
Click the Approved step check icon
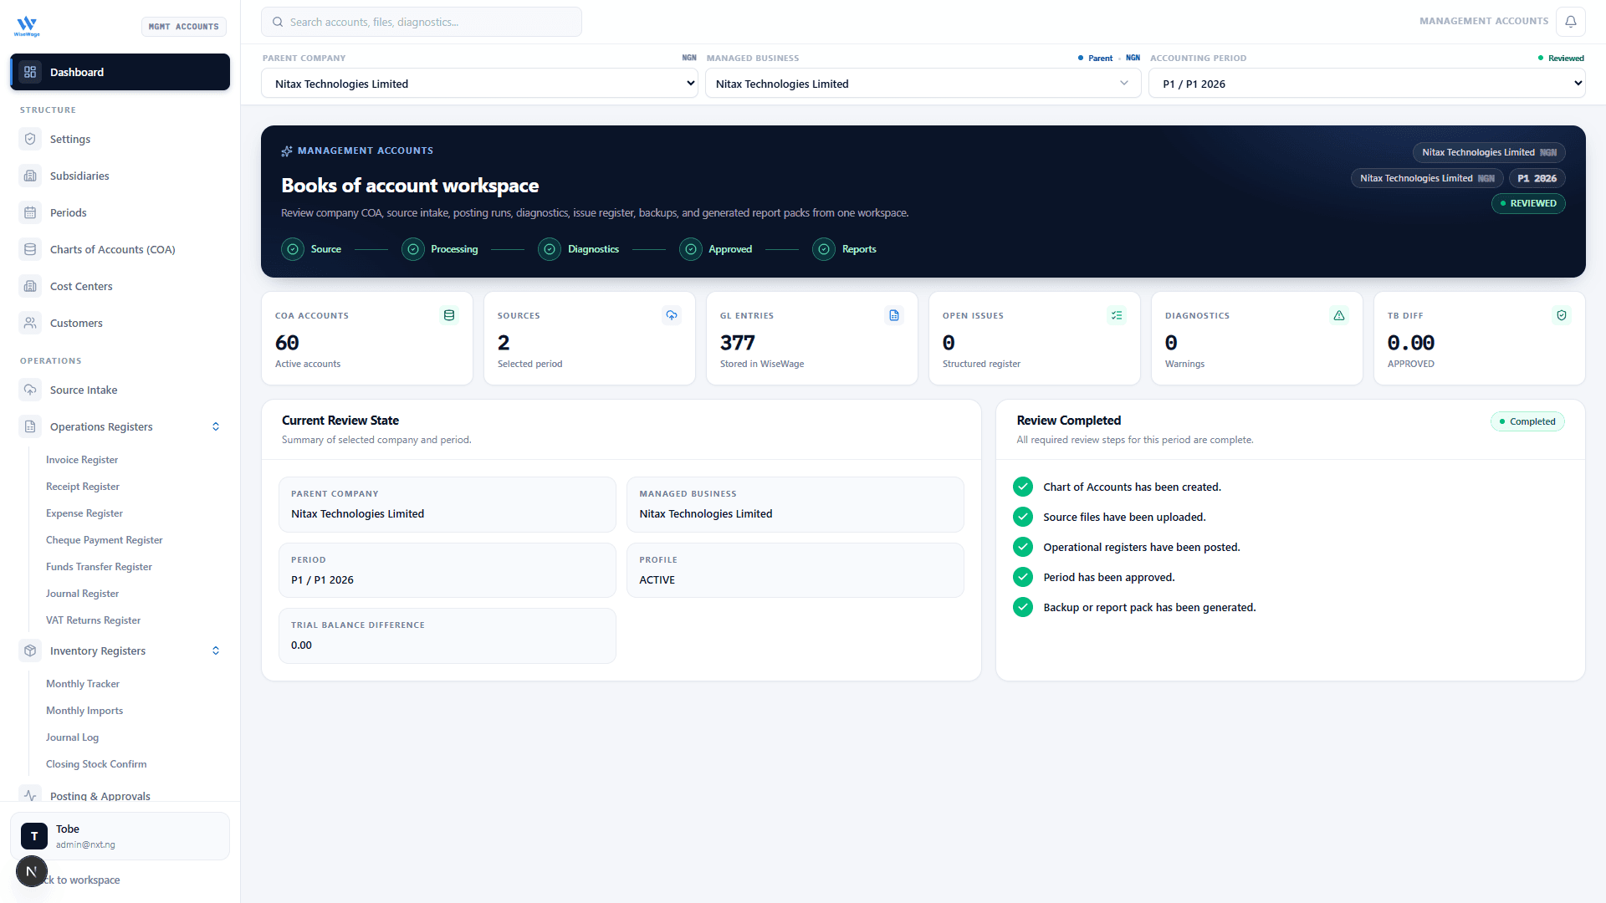691,249
